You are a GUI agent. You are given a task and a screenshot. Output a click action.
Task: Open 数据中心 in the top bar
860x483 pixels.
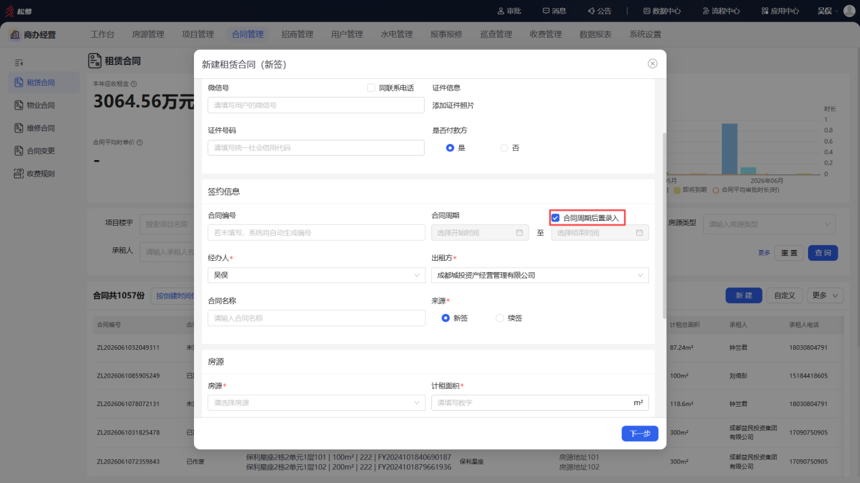(x=662, y=11)
